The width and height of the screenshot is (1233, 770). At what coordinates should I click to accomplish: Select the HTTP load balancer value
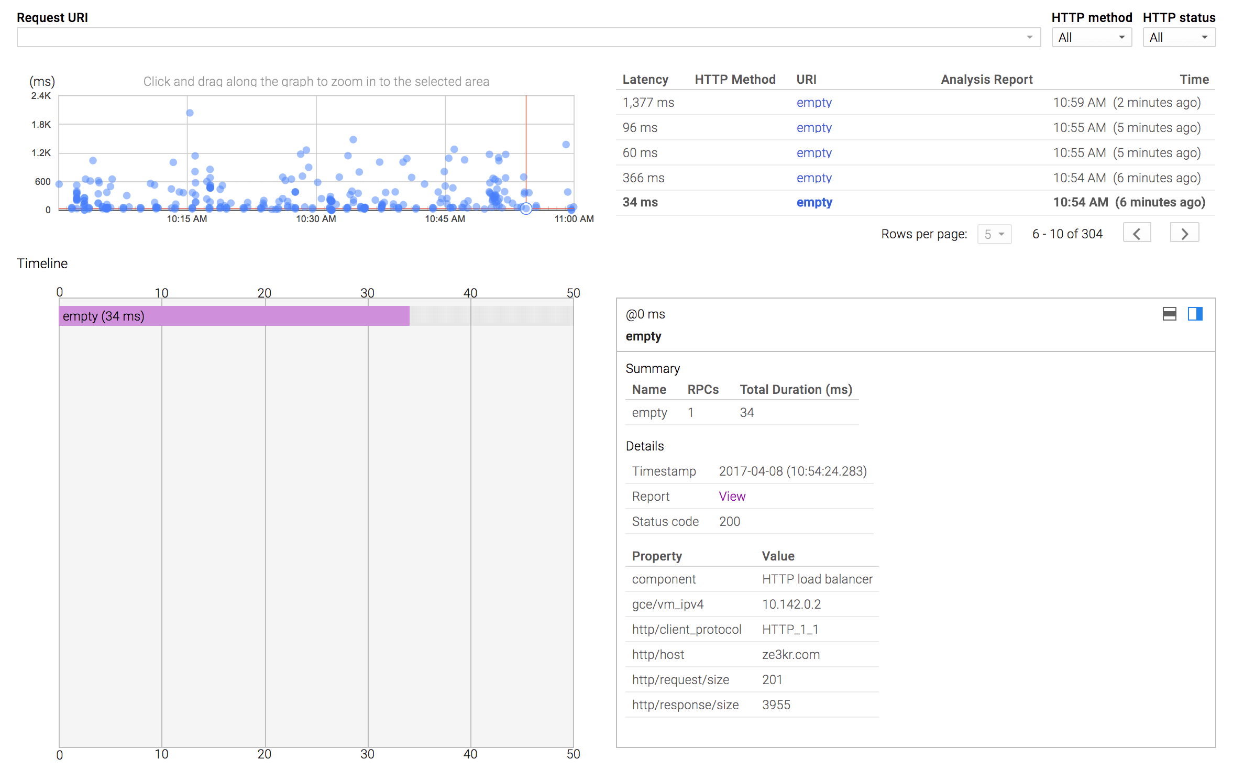[817, 579]
